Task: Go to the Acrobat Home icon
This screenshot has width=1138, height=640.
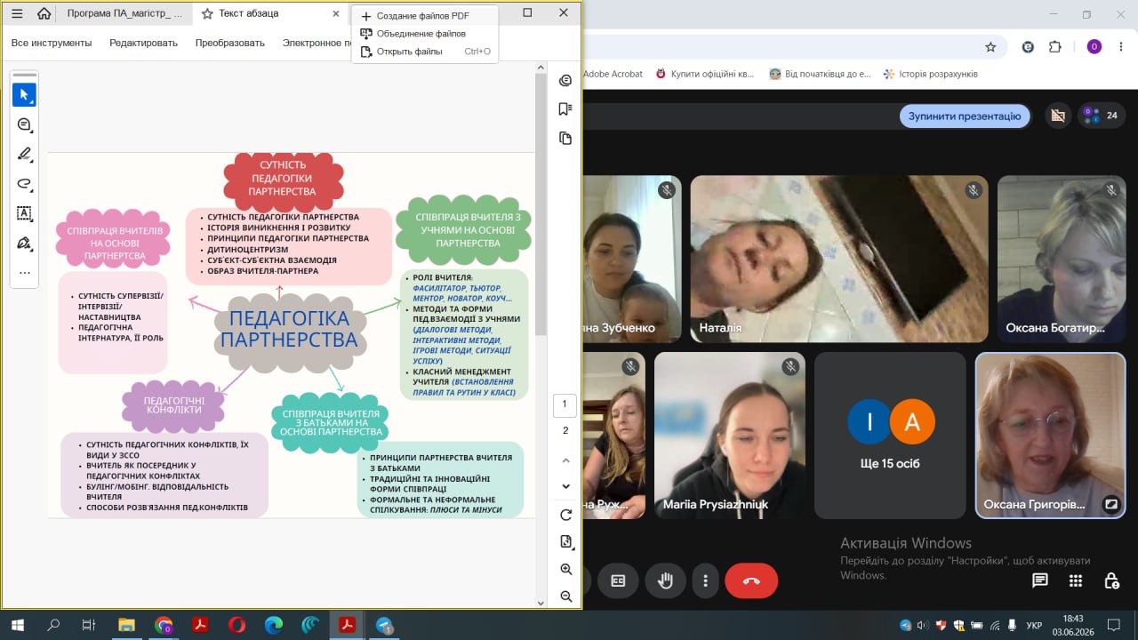Action: pyautogui.click(x=44, y=13)
